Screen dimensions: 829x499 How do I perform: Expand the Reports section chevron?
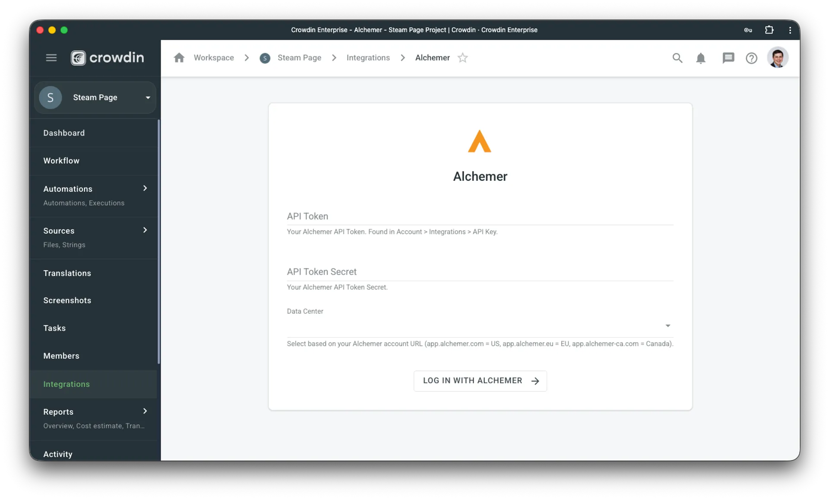pyautogui.click(x=145, y=411)
